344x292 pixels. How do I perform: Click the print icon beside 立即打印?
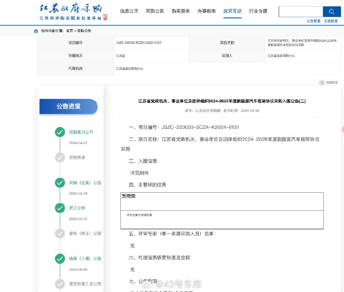click(x=322, y=83)
